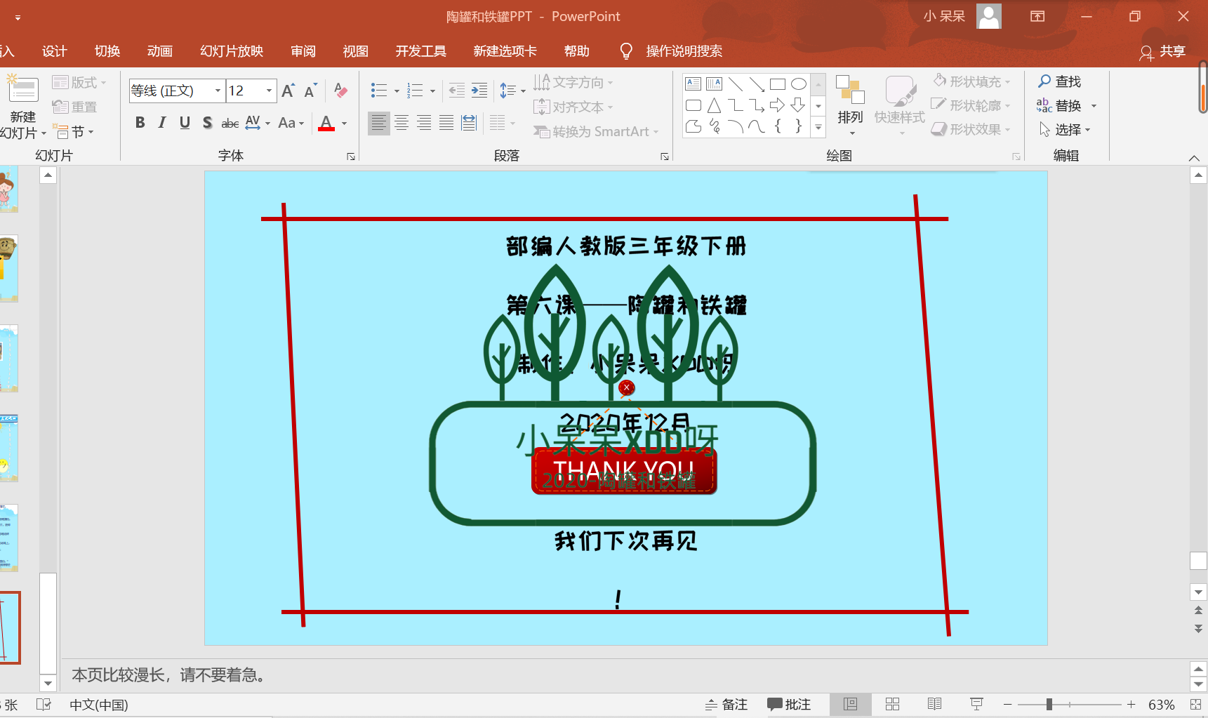This screenshot has width=1208, height=718.
Task: Clear all formatting eraser icon
Action: tap(341, 91)
